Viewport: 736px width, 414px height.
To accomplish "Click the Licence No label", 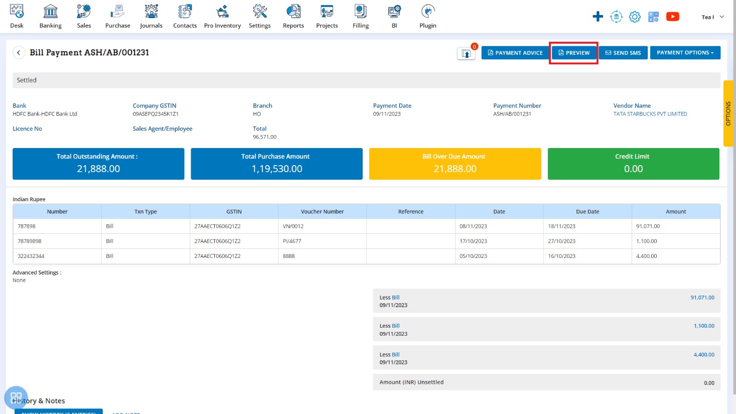I will (x=27, y=129).
